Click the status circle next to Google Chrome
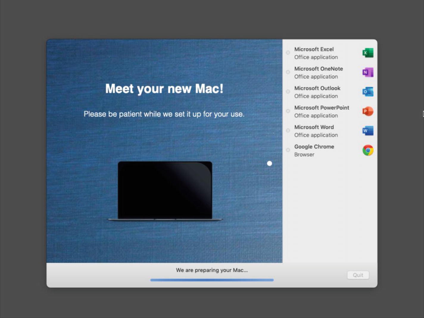 coord(288,150)
